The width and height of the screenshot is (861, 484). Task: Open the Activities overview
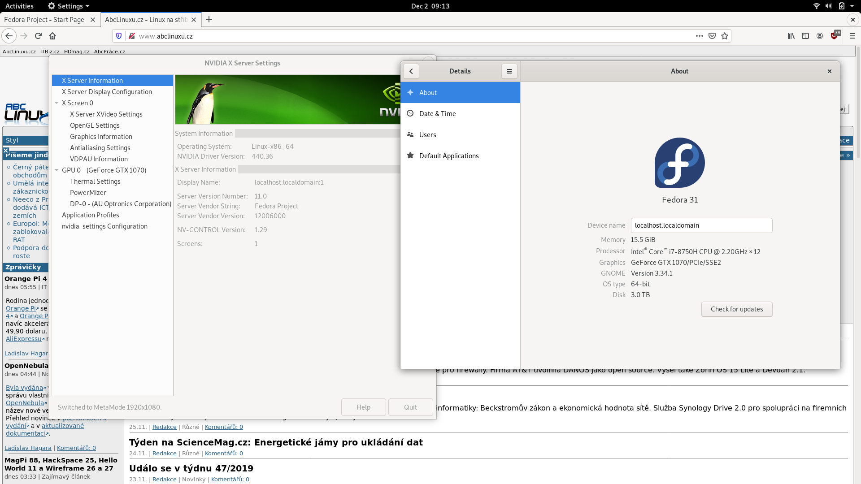19,6
